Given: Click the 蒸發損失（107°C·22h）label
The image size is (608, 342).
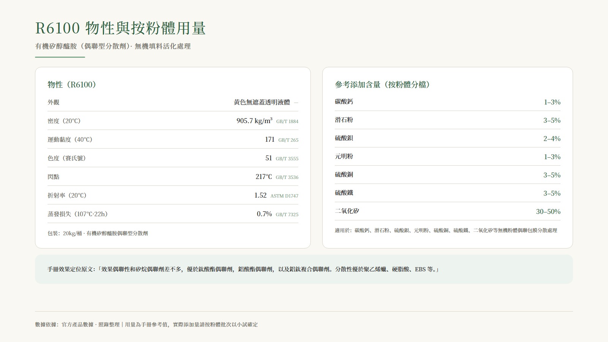Looking at the screenshot, I should 78,214.
